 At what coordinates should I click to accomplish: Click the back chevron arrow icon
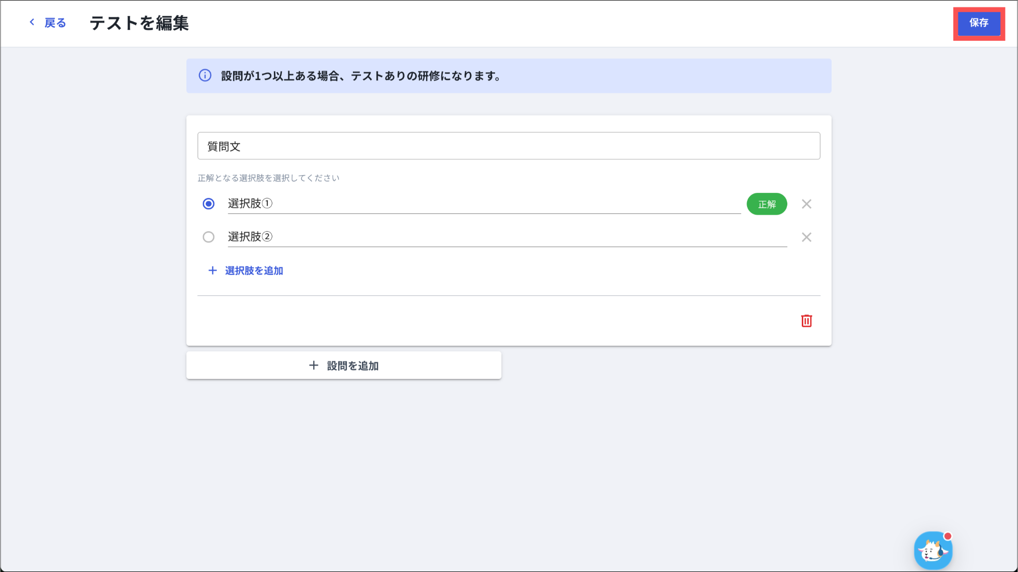[x=32, y=22]
